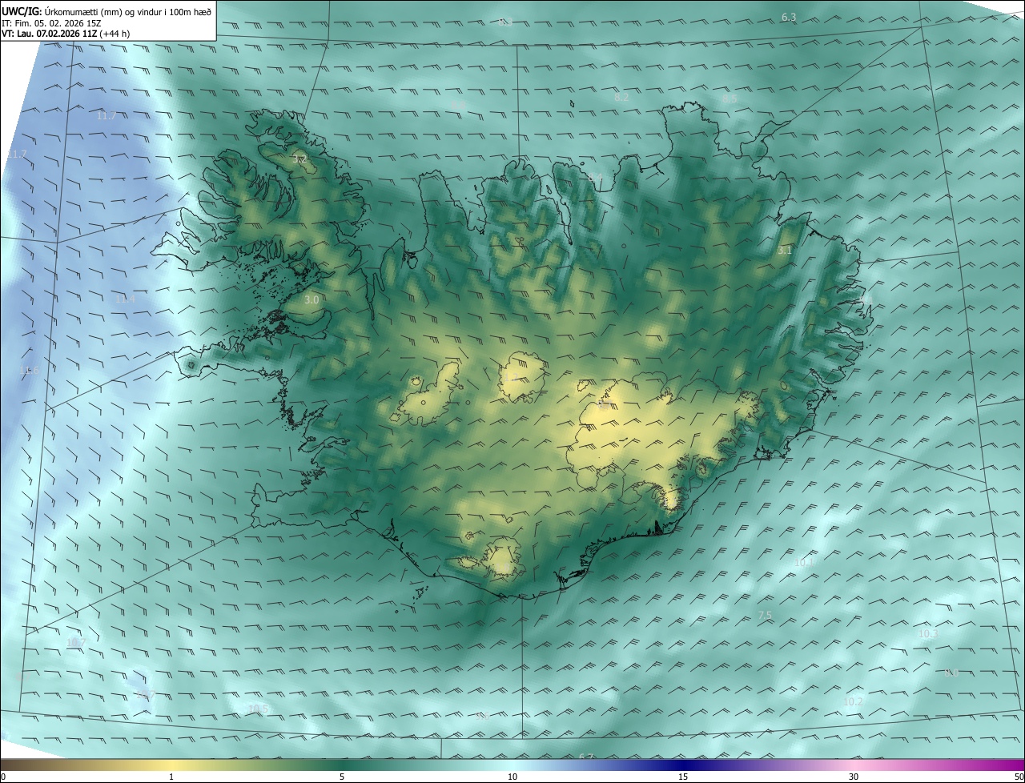Click the yellow colorbar section above '1'
Image resolution: width=1025 pixels, height=783 pixels.
171,765
